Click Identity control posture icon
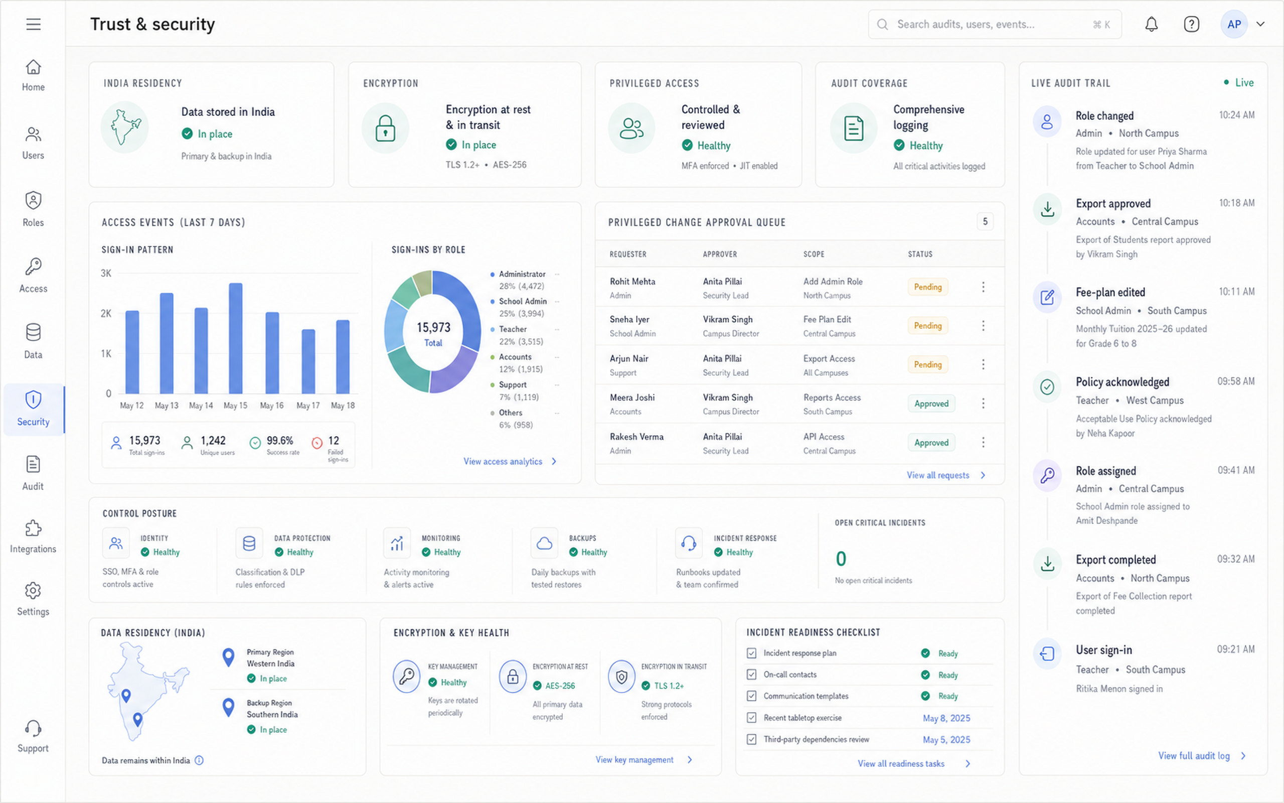Image resolution: width=1284 pixels, height=803 pixels. click(x=116, y=544)
